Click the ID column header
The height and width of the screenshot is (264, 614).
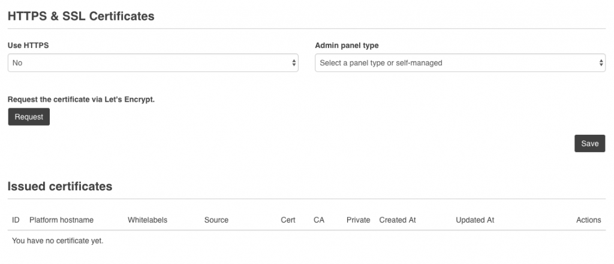pyautogui.click(x=16, y=220)
